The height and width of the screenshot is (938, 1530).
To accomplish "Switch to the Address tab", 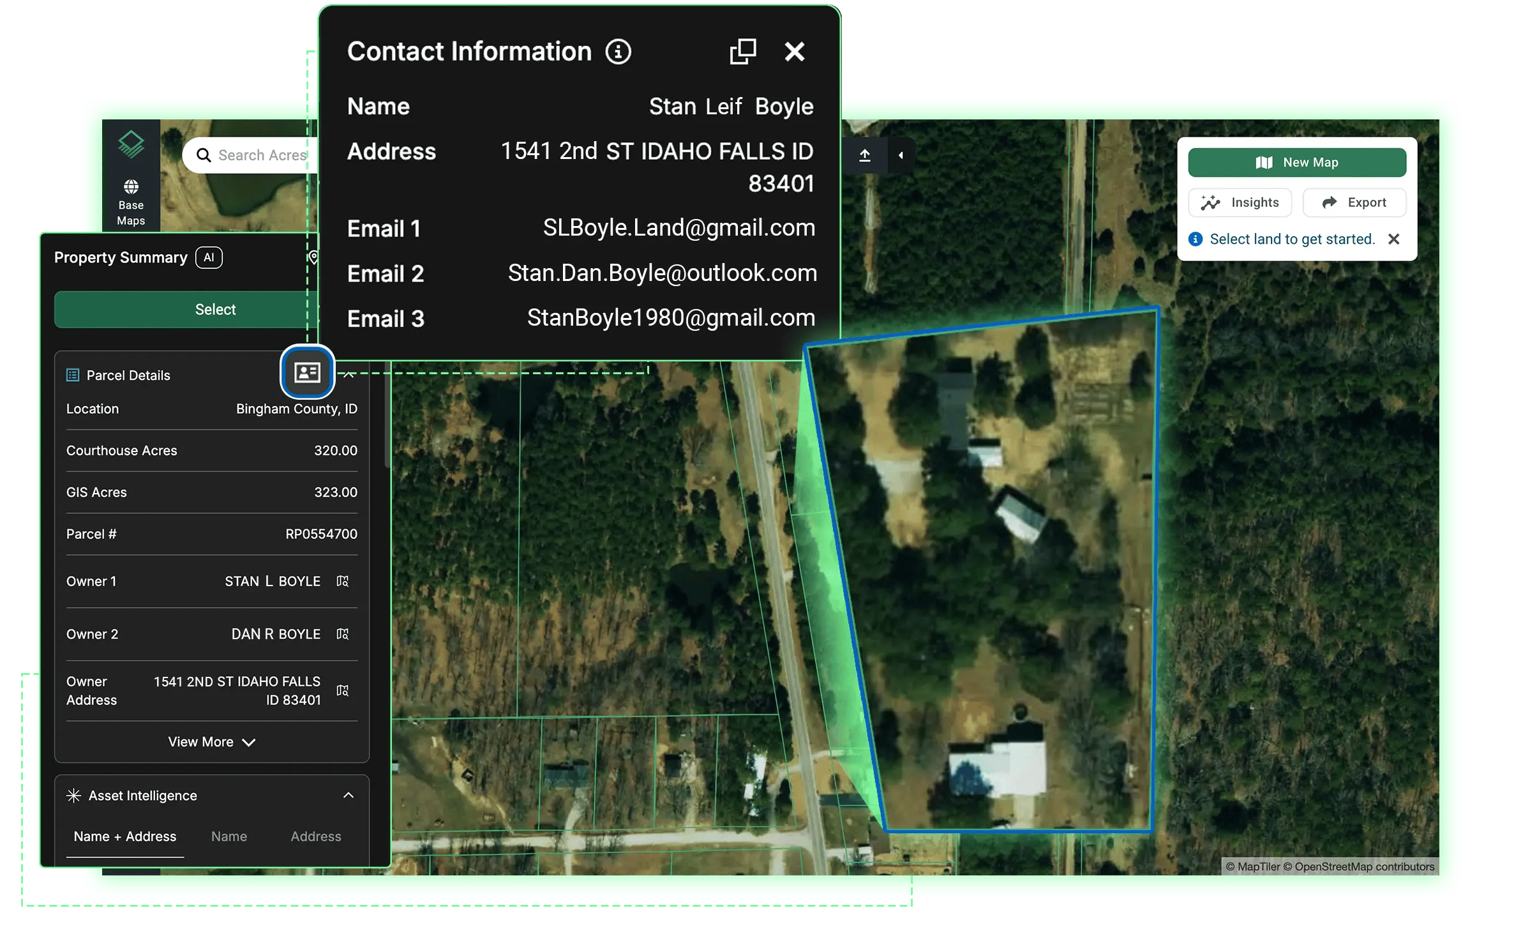I will click(x=316, y=836).
